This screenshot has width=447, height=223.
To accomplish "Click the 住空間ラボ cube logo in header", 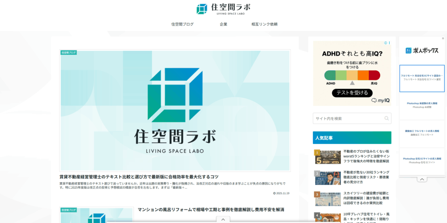I will coord(202,9).
